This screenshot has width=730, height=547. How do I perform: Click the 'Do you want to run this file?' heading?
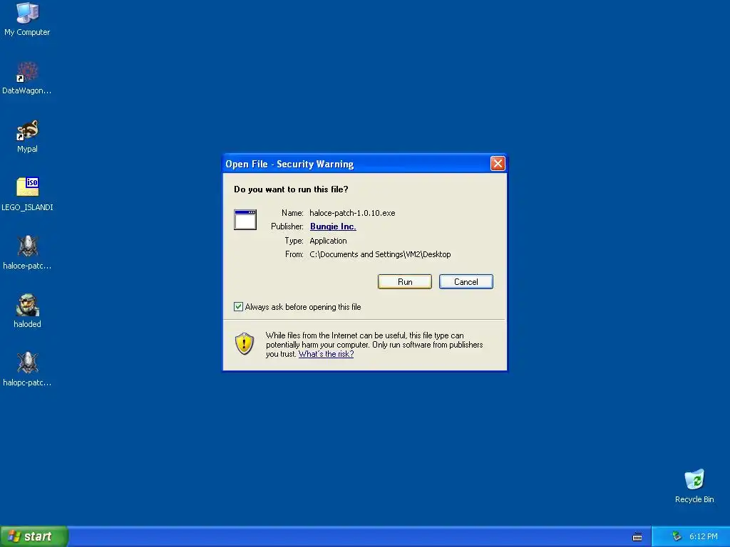pyautogui.click(x=291, y=189)
